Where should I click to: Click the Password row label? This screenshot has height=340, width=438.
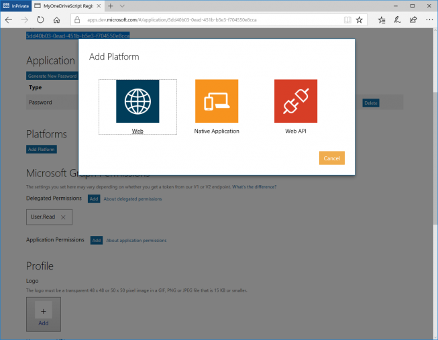(40, 102)
